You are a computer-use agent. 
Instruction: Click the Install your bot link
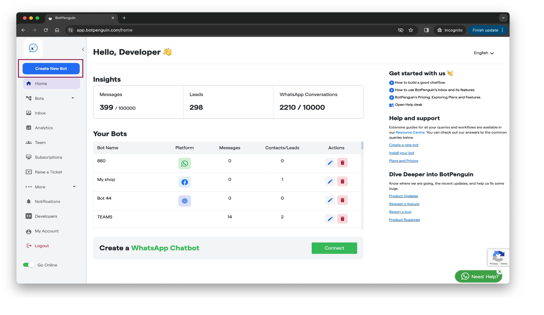coord(401,153)
